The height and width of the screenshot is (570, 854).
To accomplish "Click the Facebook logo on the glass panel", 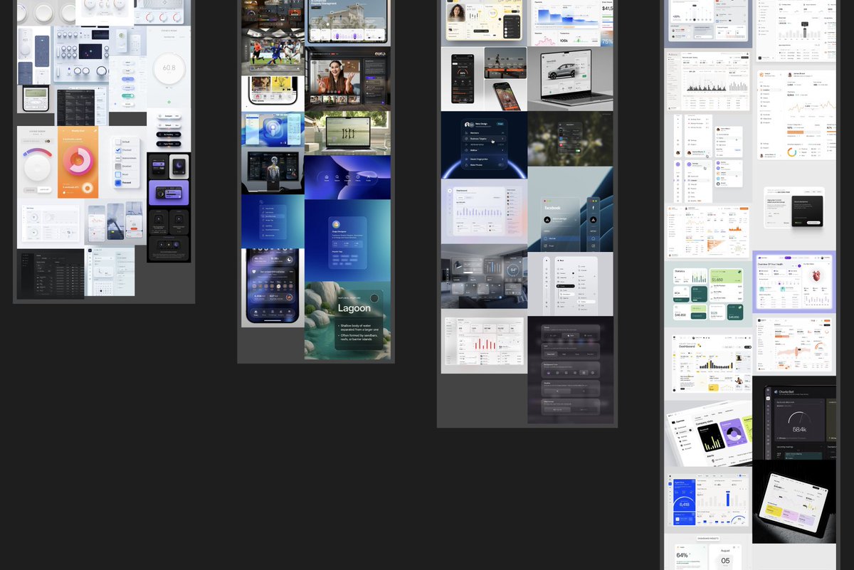I will [594, 208].
